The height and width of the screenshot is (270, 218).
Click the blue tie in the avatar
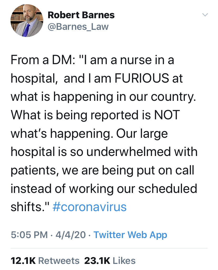(26, 30)
